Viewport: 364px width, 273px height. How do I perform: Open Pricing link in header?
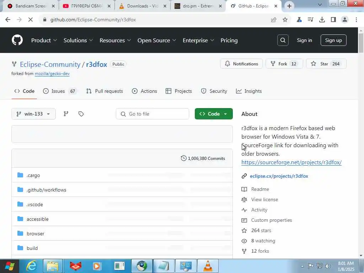click(229, 41)
